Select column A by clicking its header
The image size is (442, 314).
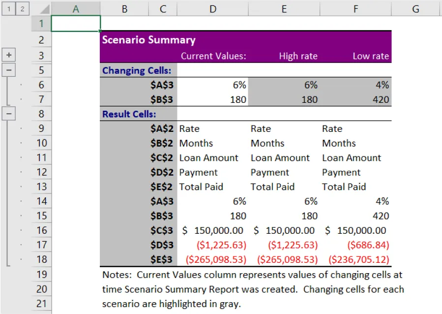[76, 8]
